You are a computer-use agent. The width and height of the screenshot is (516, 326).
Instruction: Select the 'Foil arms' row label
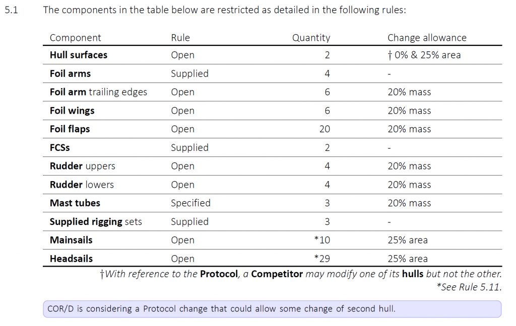(x=70, y=73)
